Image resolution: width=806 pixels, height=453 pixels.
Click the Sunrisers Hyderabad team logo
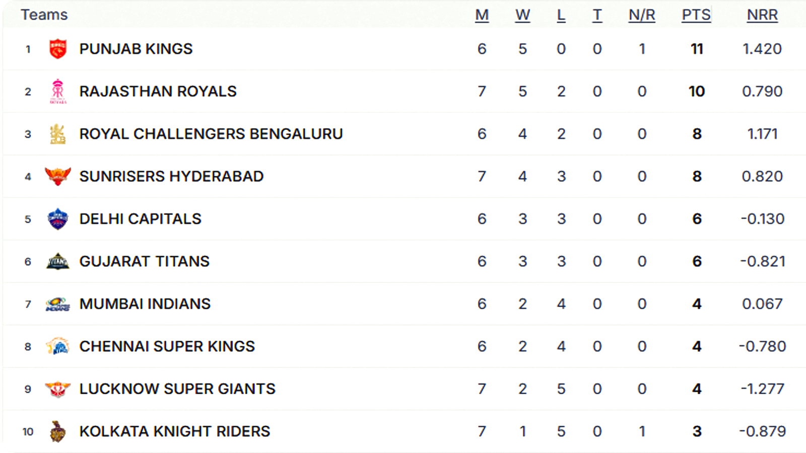pyautogui.click(x=58, y=176)
